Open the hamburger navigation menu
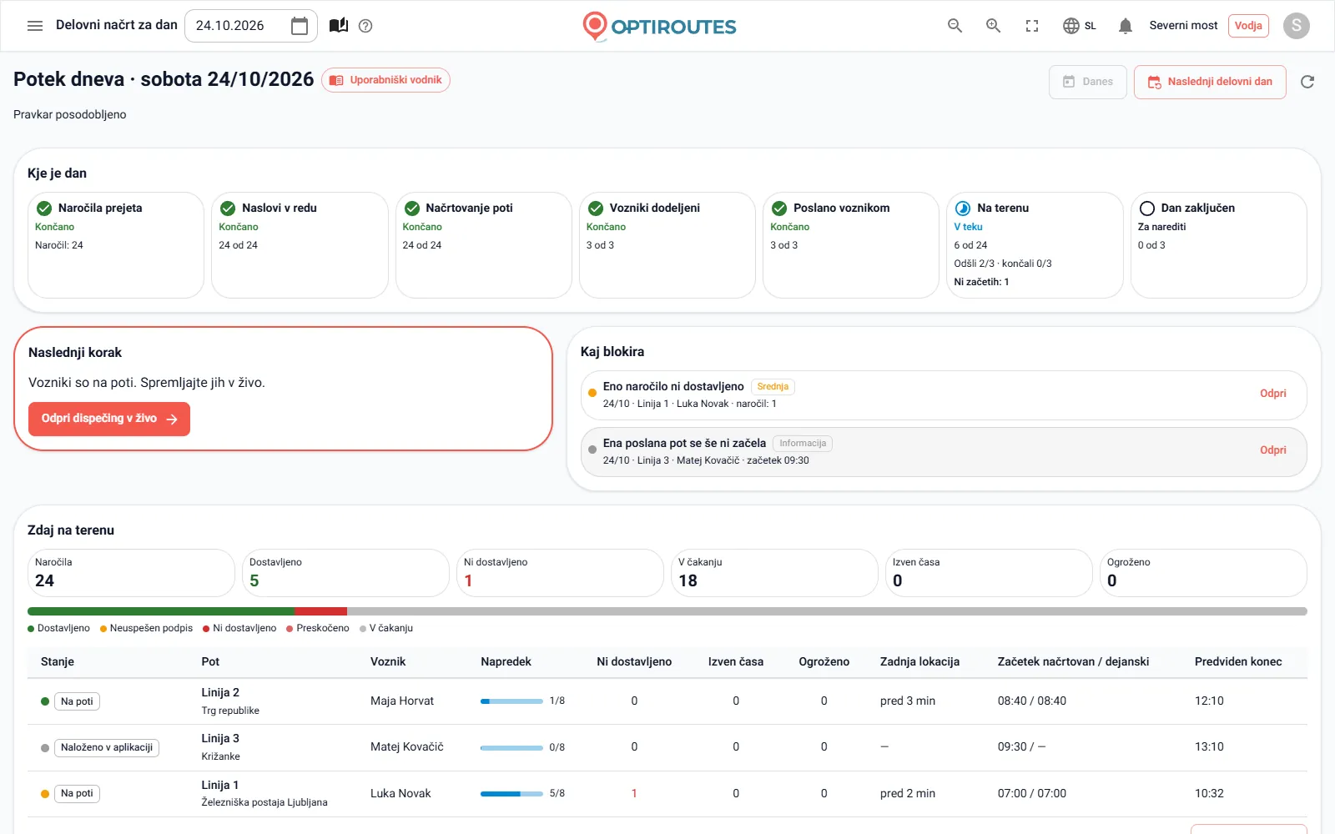1335x834 pixels. point(35,26)
